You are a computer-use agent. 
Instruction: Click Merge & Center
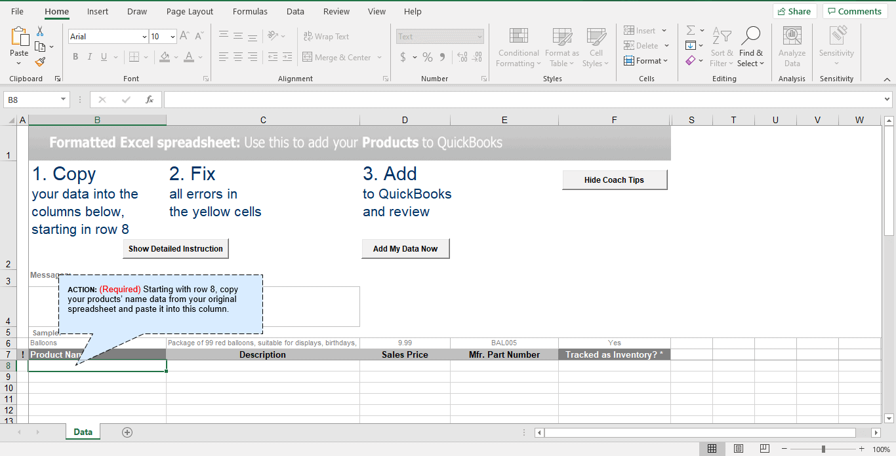coord(337,57)
